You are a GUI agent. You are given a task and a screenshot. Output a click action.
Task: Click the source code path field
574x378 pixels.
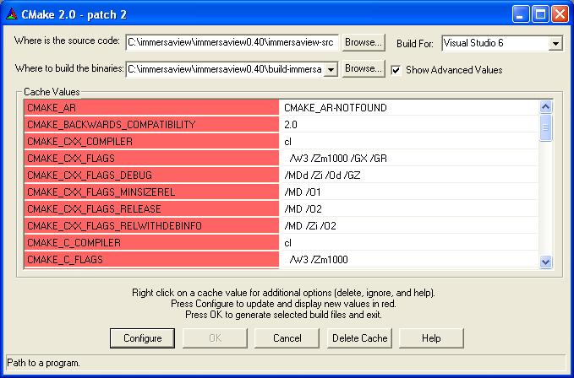pyautogui.click(x=232, y=43)
